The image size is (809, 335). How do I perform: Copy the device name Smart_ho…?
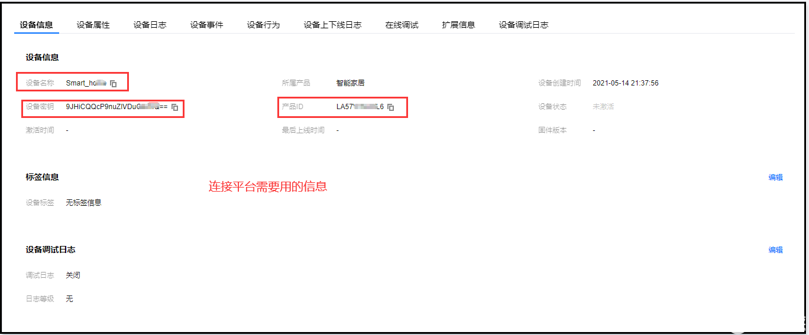point(114,84)
